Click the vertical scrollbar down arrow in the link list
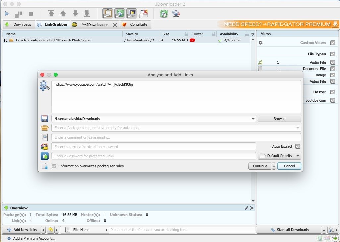Viewport: 340px width, 242px height. [253, 201]
